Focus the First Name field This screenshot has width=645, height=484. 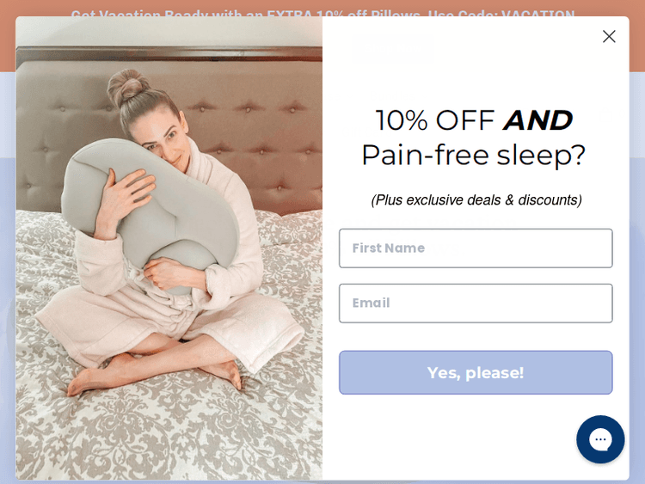pos(476,248)
